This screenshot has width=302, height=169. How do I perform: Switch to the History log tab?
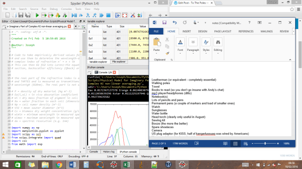pos(108,152)
